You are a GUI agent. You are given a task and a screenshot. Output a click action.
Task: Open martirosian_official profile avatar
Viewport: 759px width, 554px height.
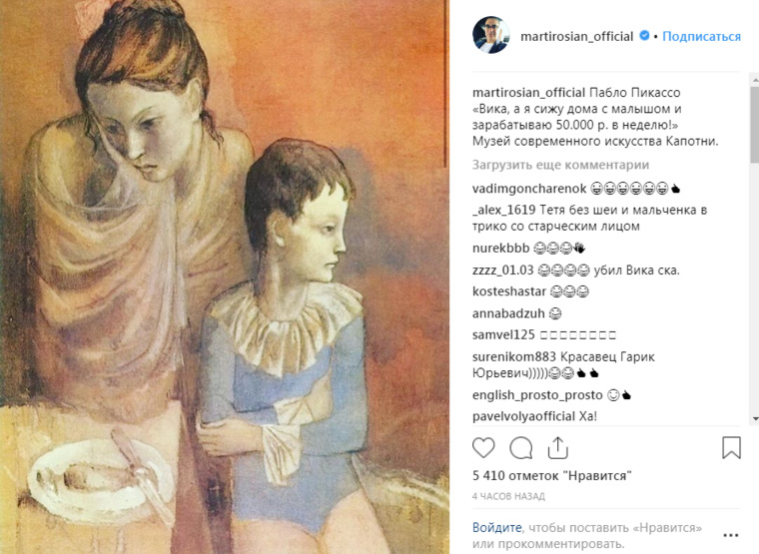pos(490,35)
